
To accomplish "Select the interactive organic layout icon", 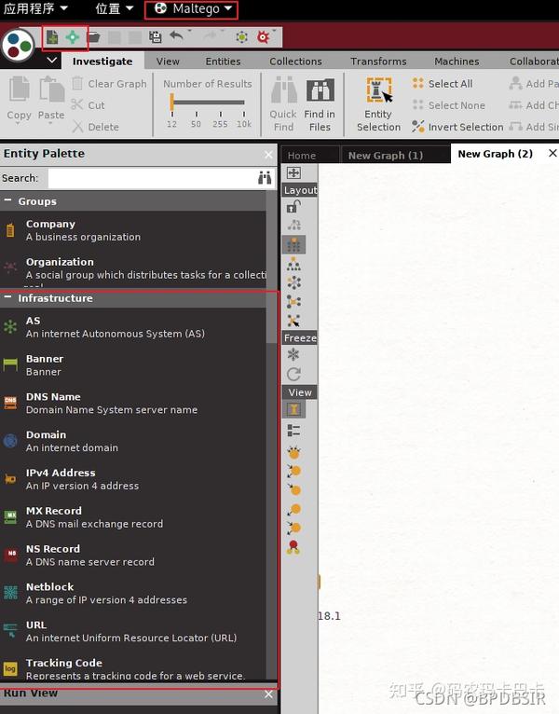I will pos(293,321).
